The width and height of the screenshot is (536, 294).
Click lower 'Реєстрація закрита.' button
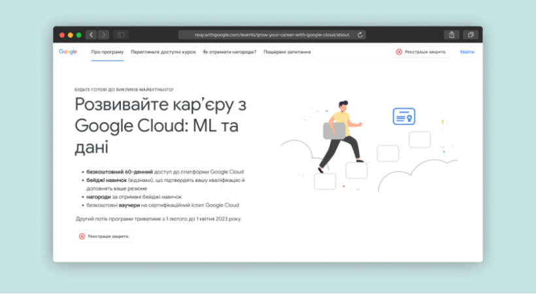coord(104,237)
